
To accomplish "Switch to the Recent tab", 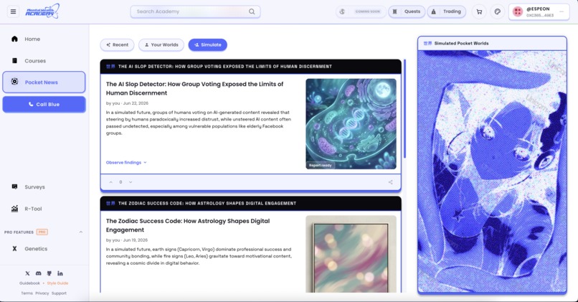I will 117,44.
